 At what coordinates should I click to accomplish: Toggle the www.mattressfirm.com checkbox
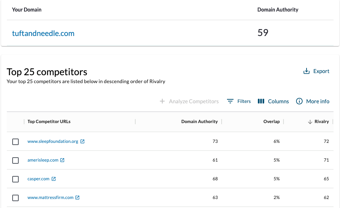pyautogui.click(x=15, y=198)
